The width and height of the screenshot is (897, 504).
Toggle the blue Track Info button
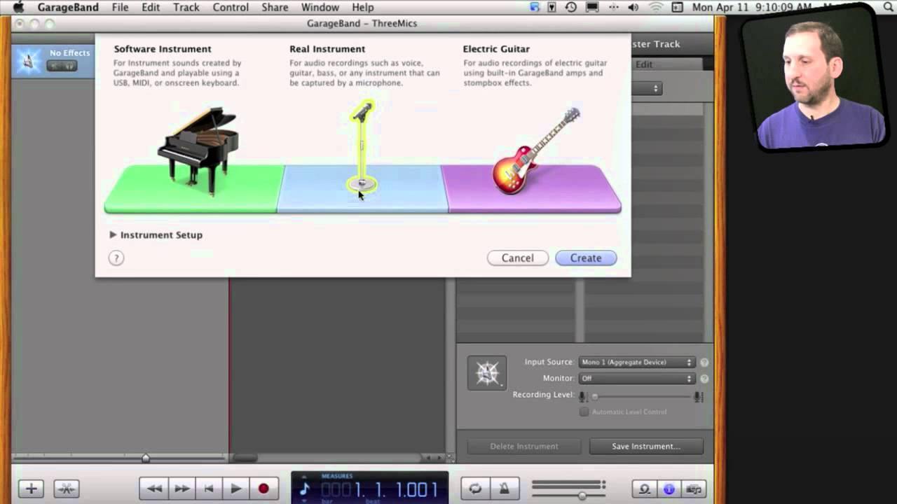pyautogui.click(x=669, y=489)
